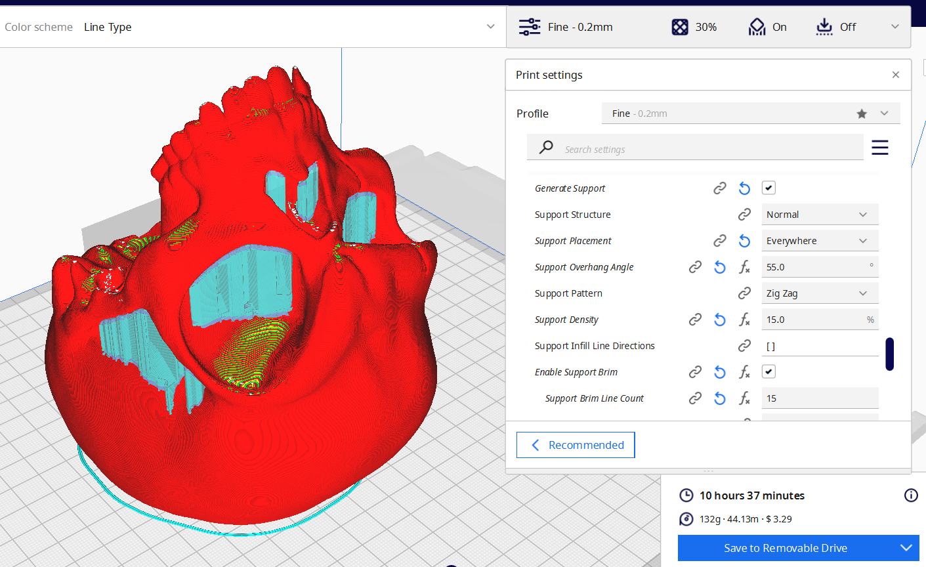Viewport: 926px width, 567px height.
Task: Switch to Recommended print settings
Action: [576, 445]
